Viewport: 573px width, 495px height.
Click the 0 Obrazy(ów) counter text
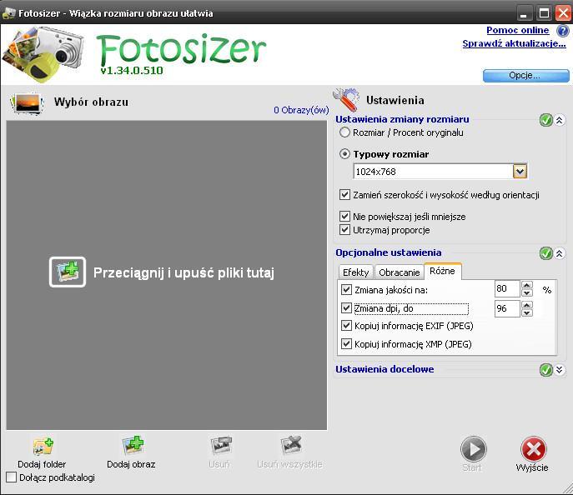tap(301, 110)
